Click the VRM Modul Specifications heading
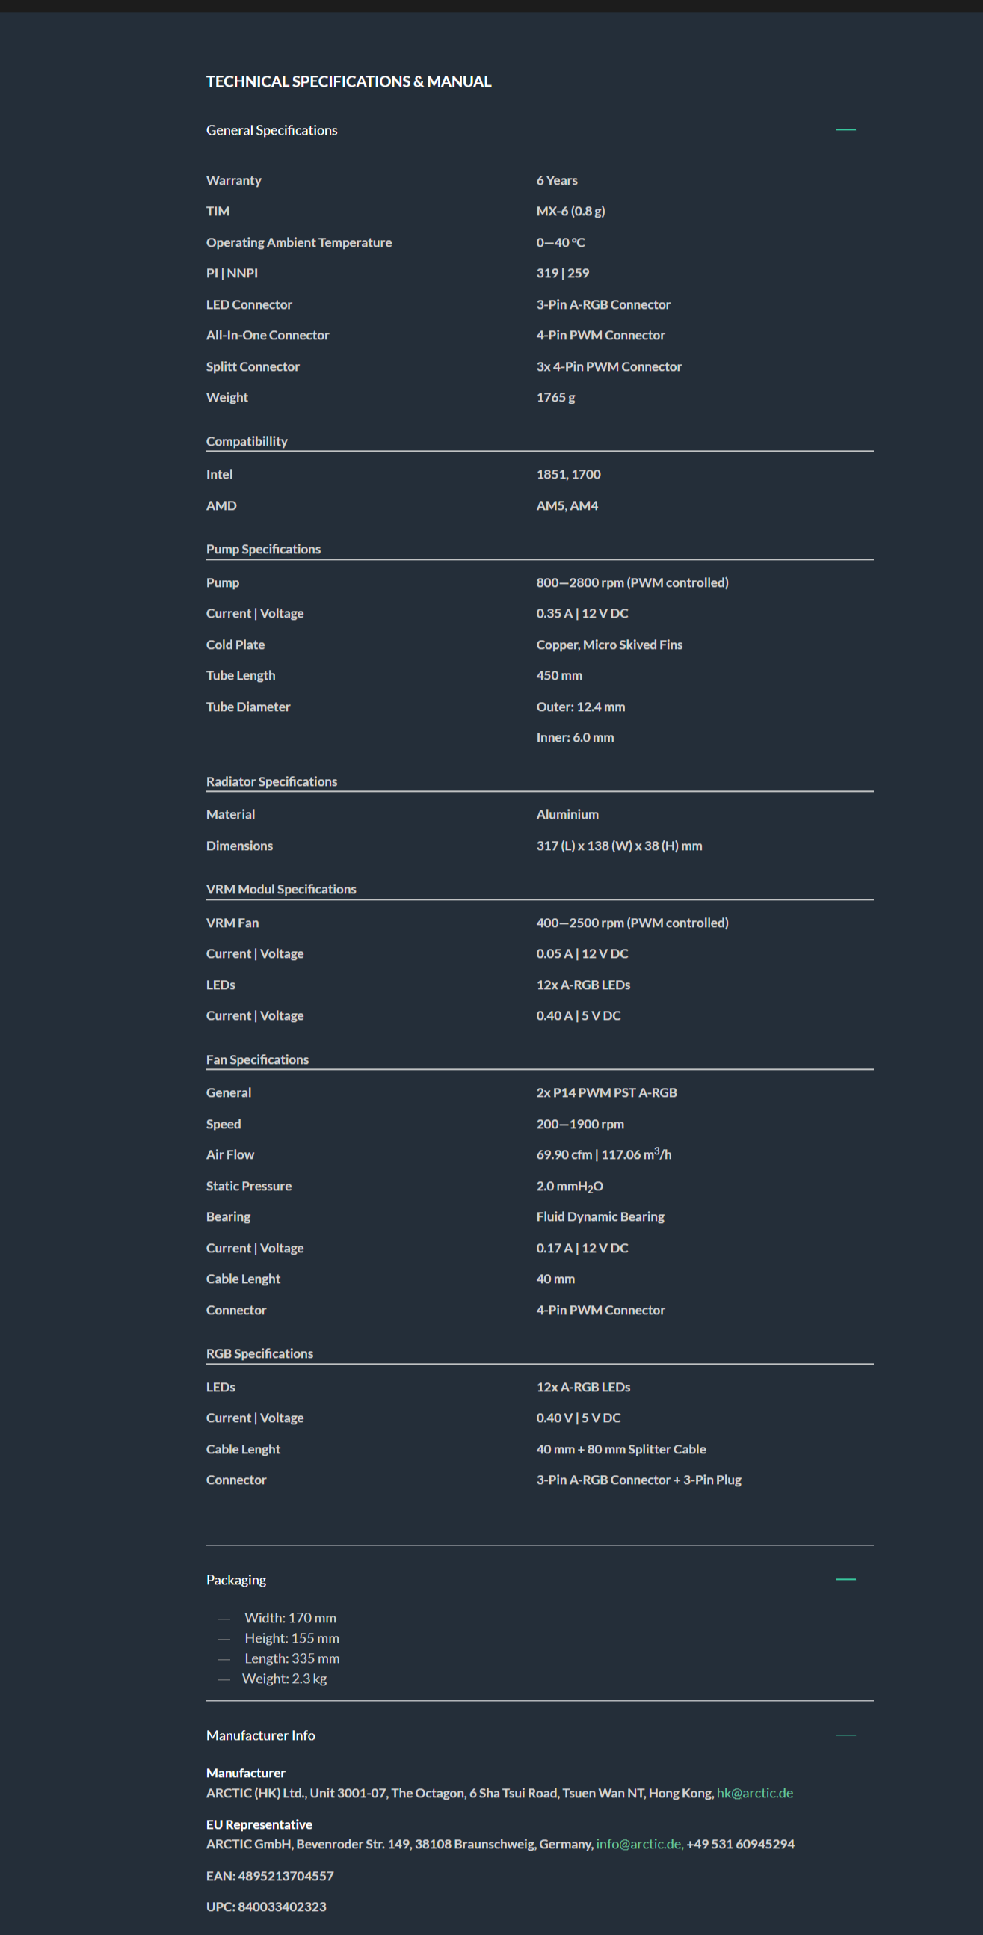This screenshot has width=983, height=1935. pyautogui.click(x=281, y=889)
